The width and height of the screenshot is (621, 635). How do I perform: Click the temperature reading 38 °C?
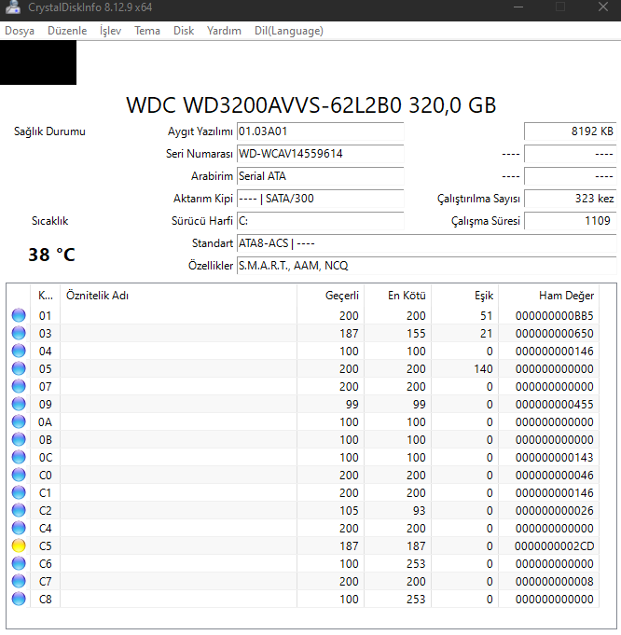pyautogui.click(x=51, y=255)
